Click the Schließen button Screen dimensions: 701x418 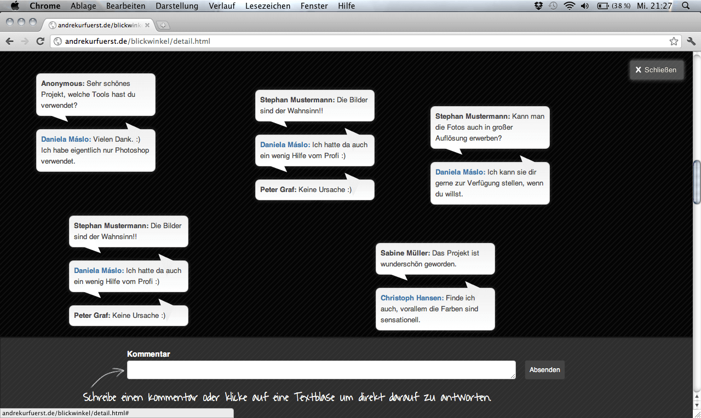tap(657, 70)
